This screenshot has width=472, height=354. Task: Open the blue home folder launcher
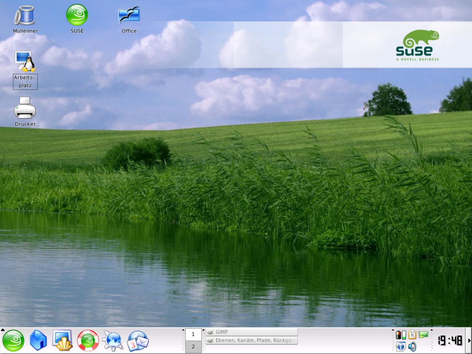pyautogui.click(x=38, y=340)
